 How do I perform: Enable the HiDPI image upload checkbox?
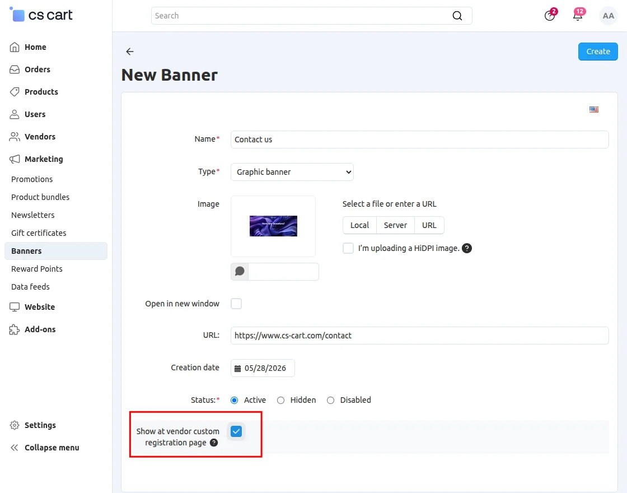click(x=348, y=248)
